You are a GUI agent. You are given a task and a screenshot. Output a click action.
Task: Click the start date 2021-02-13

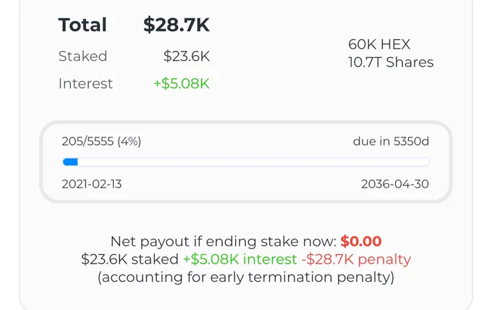coord(92,184)
